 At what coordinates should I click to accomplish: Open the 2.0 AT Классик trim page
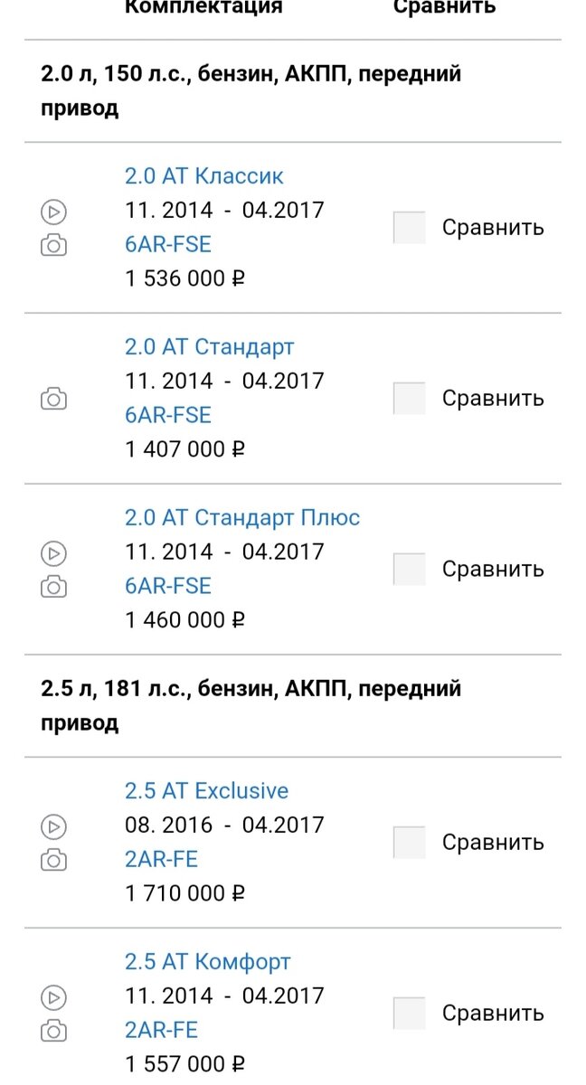click(x=204, y=175)
